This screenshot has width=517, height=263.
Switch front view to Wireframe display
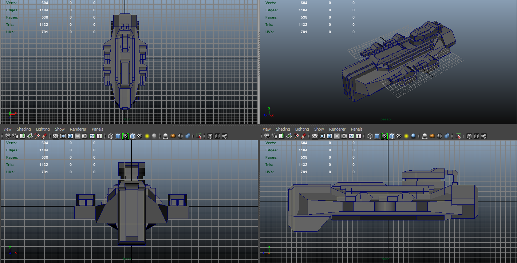(x=111, y=136)
